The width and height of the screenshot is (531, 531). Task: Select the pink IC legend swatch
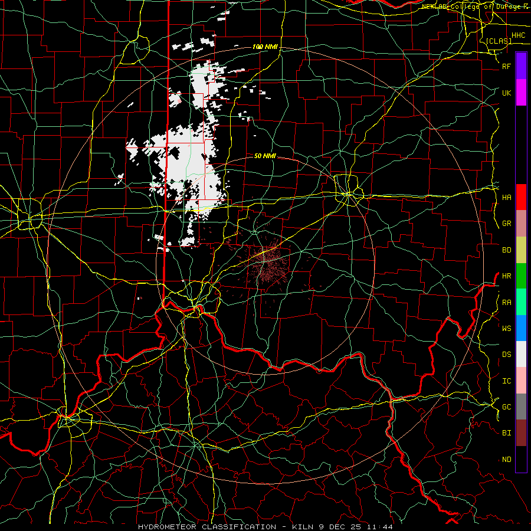[x=521, y=381]
